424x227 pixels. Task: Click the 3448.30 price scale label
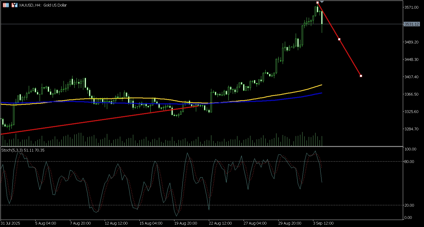coord(411,59)
